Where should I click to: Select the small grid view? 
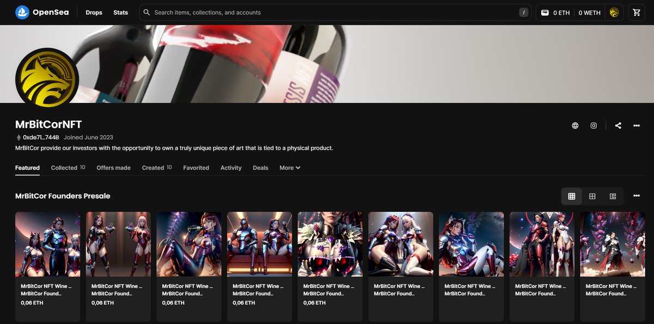pyautogui.click(x=572, y=196)
